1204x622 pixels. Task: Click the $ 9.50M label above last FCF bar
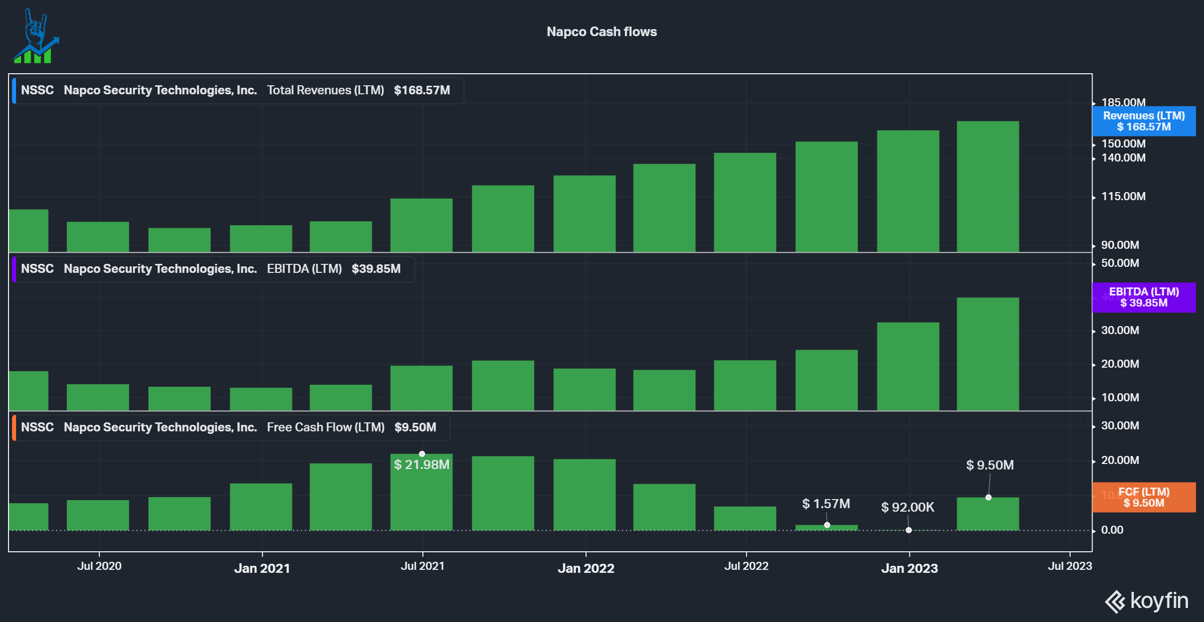990,465
